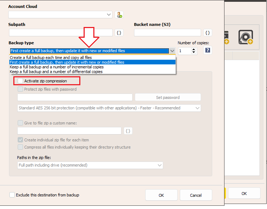Open Paths in the zip file dropdown
The height and width of the screenshot is (209, 267).
pos(90,165)
